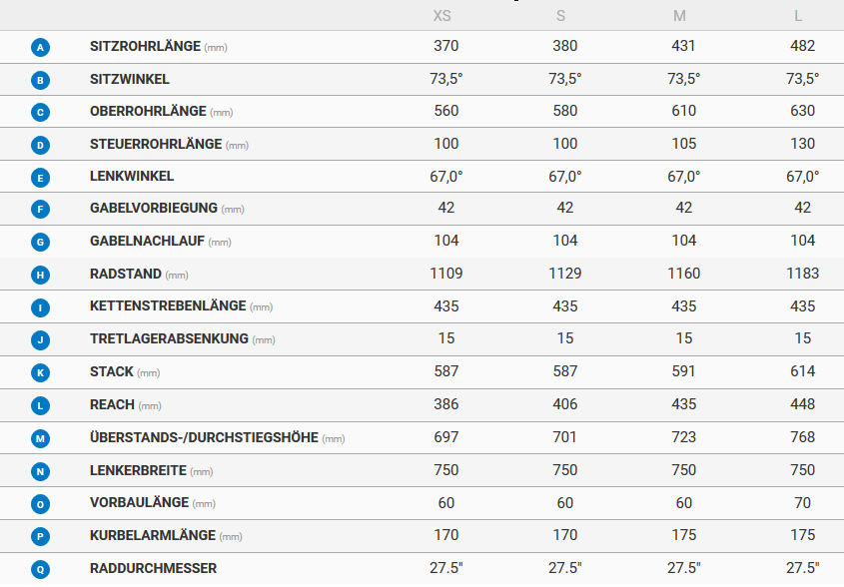The image size is (844, 587).
Task: Select the KURBELARMLÄNGE row label
Action: click(x=153, y=535)
